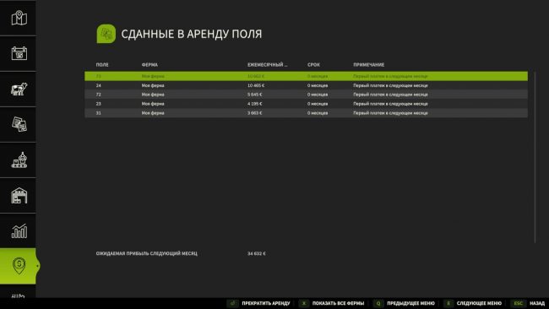Click the Q key hint icon
The height and width of the screenshot is (309, 549).
(x=378, y=303)
